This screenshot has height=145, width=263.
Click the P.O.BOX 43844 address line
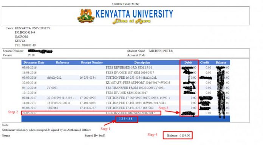(25, 32)
